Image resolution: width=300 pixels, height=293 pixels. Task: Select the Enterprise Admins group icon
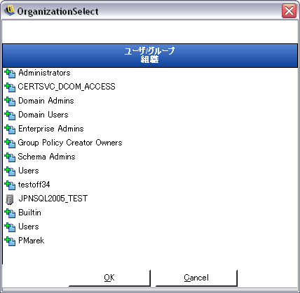tap(10, 129)
